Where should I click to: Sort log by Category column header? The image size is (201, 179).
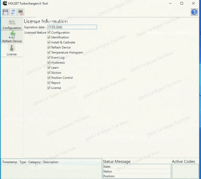coord(34,162)
